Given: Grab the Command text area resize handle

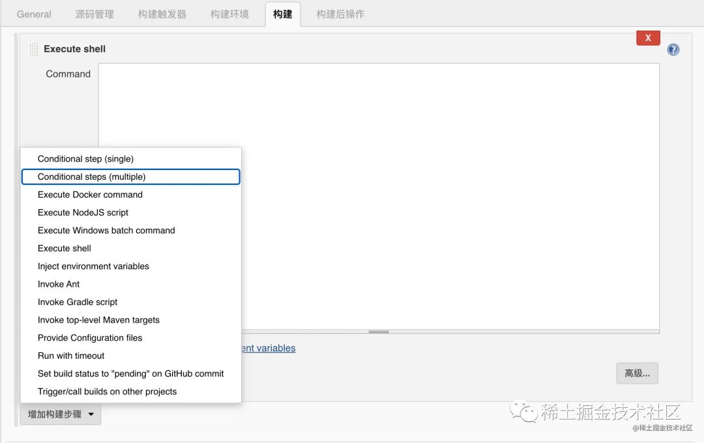Looking at the screenshot, I should [x=379, y=332].
